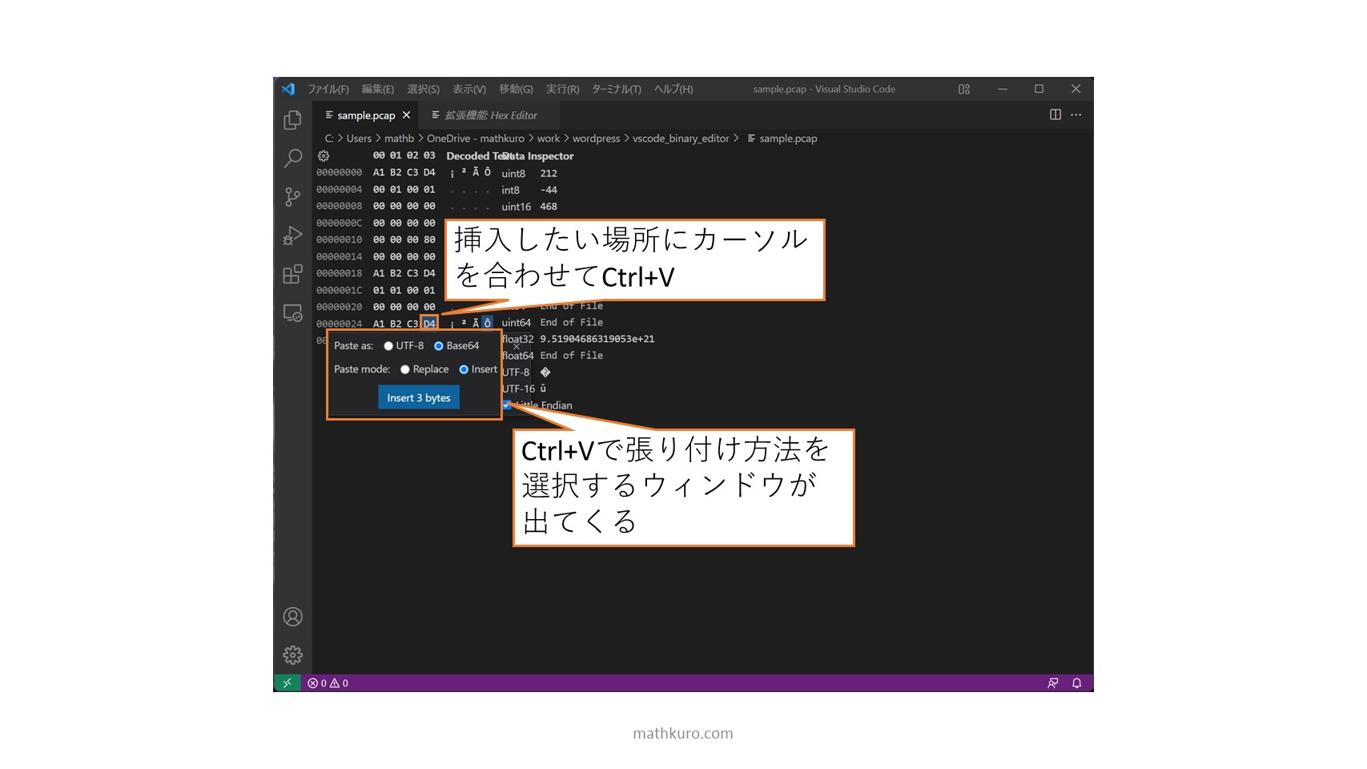Select byte C3 in row 00000024
This screenshot has height=769, width=1367.
point(412,324)
